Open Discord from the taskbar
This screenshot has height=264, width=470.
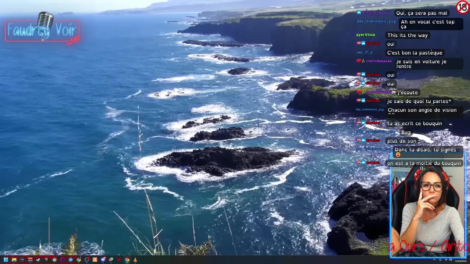tap(103, 260)
